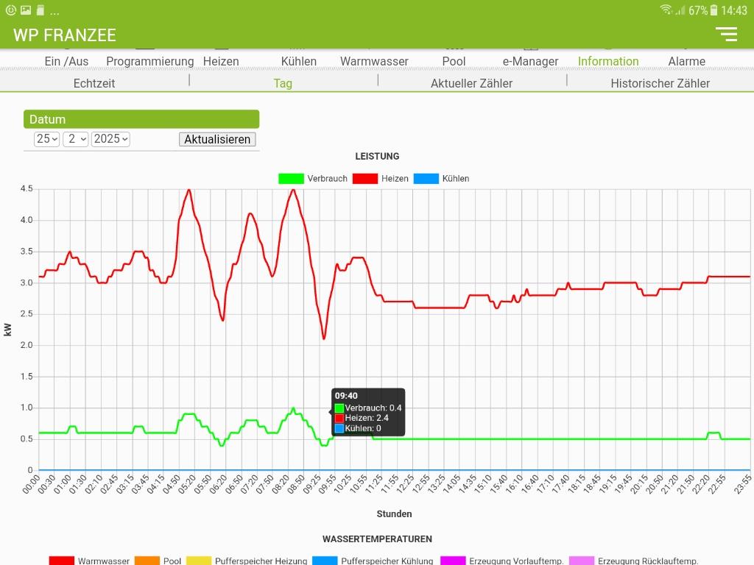This screenshot has height=565, width=754.
Task: Select Warmwasser in the top navigation bar
Action: click(374, 61)
